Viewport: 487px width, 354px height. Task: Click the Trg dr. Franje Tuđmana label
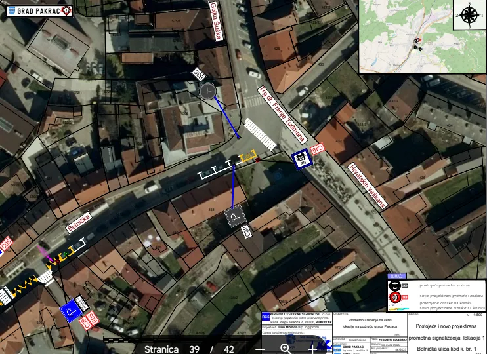[x=282, y=115]
